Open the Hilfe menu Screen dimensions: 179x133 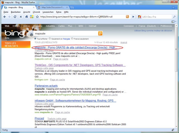(x=66, y=12)
